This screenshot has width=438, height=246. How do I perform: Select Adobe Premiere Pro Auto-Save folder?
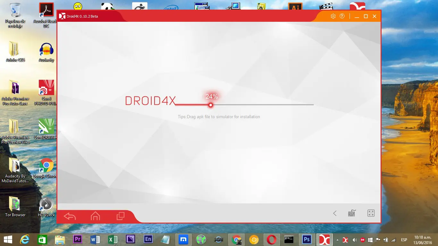point(15,92)
